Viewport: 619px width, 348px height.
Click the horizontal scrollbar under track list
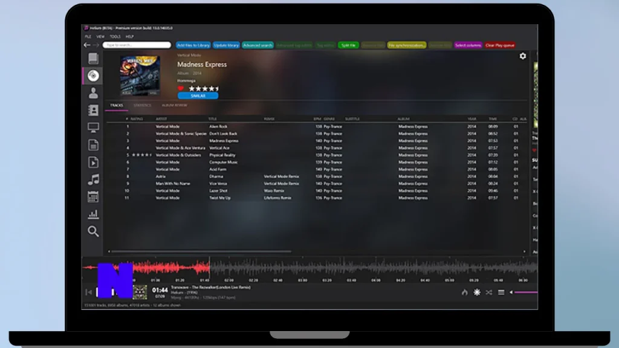201,251
